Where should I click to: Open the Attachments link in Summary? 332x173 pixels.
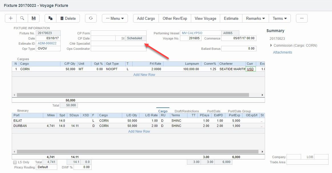pyautogui.click(x=282, y=52)
